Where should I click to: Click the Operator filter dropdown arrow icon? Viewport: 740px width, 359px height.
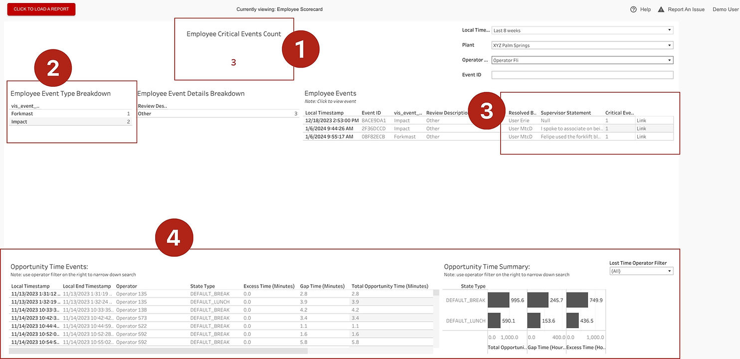coord(669,60)
